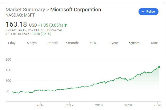Screen dimensions: 166x110
Task: Select the YTD tab
Action: pyautogui.click(x=93, y=43)
